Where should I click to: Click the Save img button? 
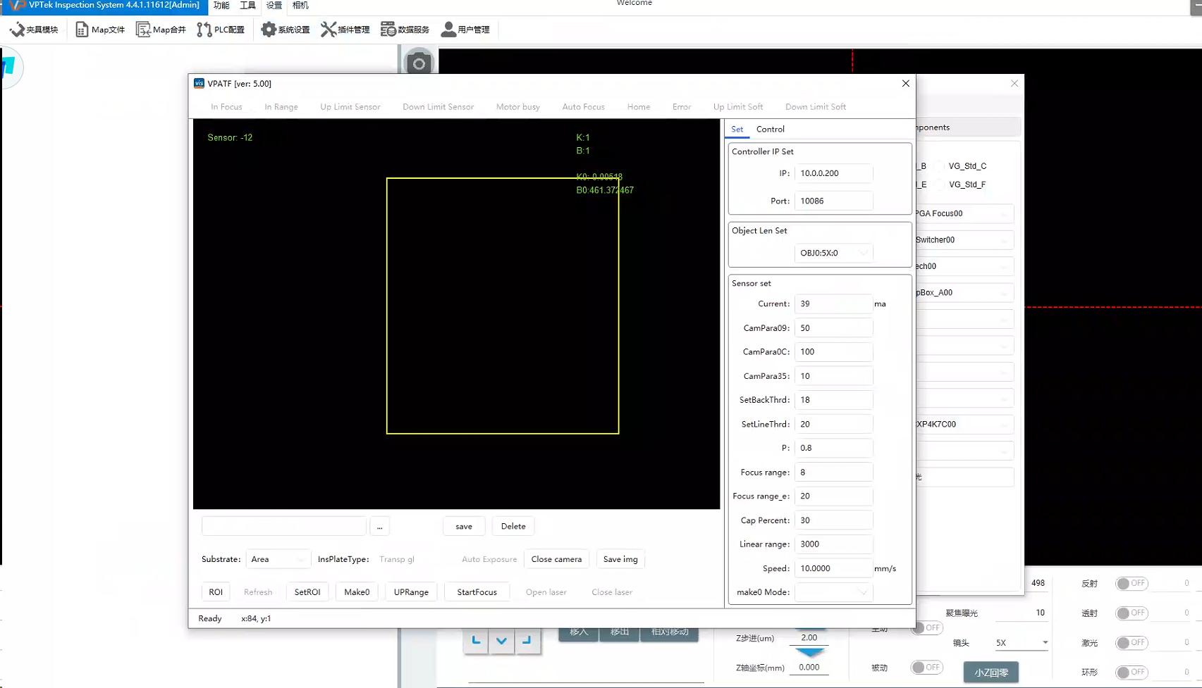tap(620, 559)
